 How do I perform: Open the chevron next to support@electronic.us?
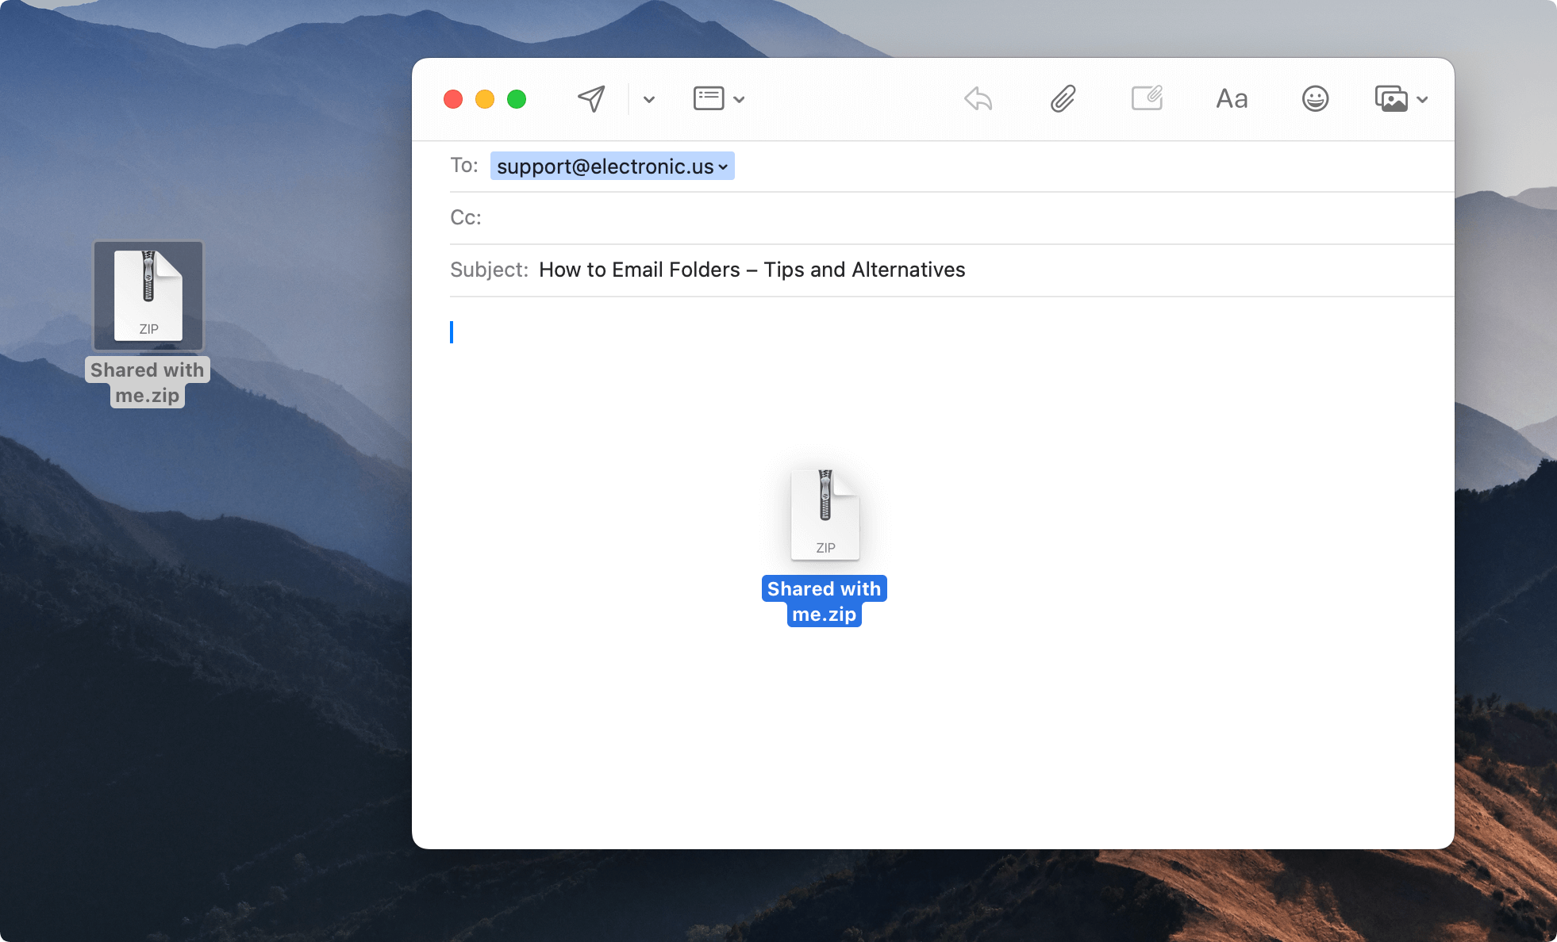(x=723, y=167)
